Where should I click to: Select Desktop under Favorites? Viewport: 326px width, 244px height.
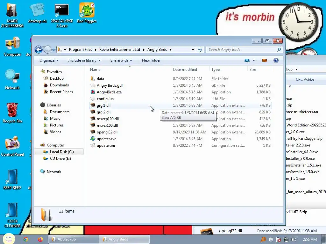[57, 78]
